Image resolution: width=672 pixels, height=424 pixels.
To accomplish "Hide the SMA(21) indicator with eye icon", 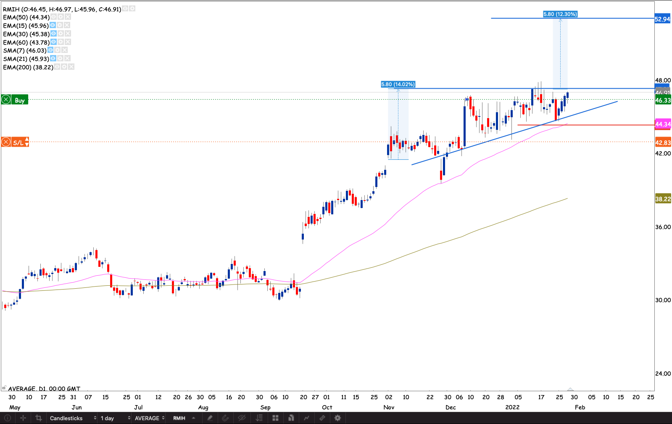I will coord(53,59).
